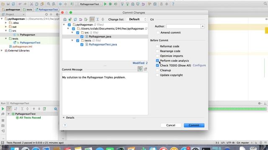Click the Project panel gear icon
The image size is (268, 150).
coord(57,15)
